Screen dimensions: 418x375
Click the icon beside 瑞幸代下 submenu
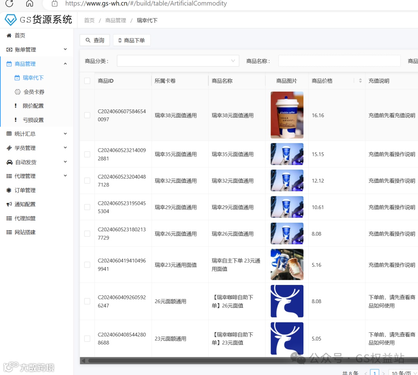17,78
